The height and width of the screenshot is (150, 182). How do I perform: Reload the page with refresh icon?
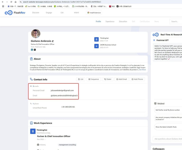click(11, 2)
